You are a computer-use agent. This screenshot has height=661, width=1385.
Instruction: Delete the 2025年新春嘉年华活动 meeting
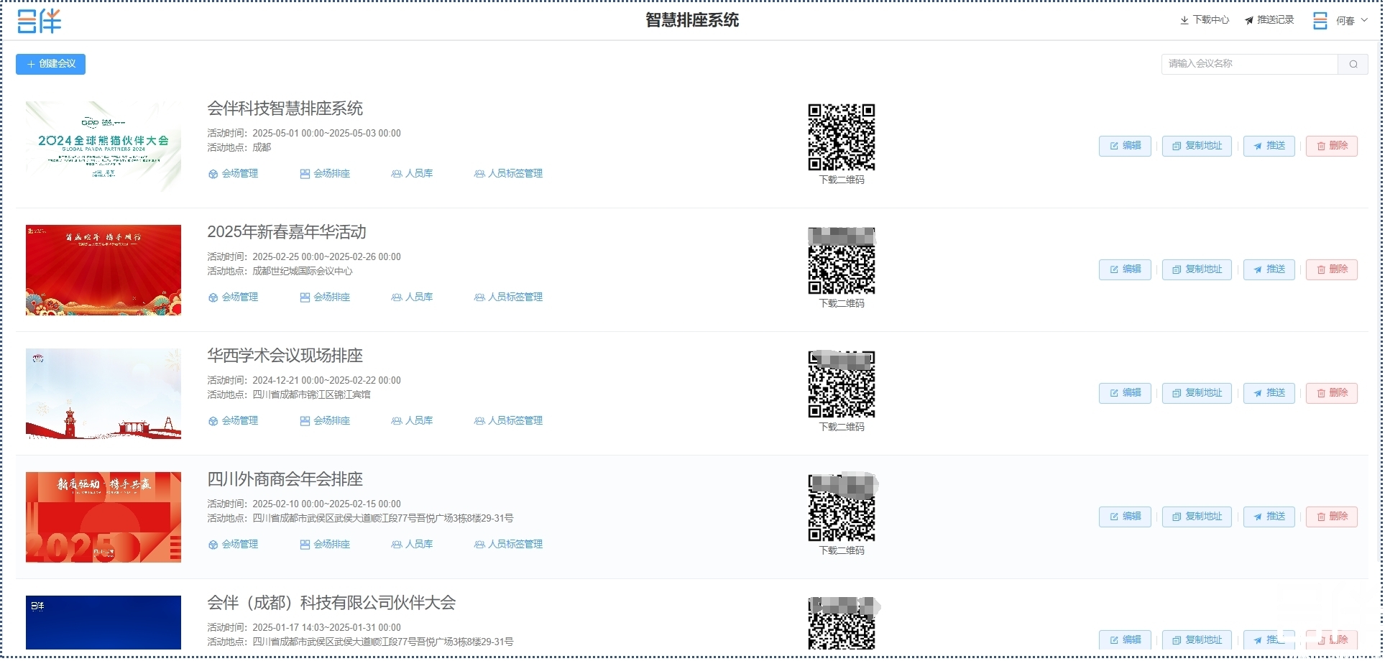point(1332,269)
